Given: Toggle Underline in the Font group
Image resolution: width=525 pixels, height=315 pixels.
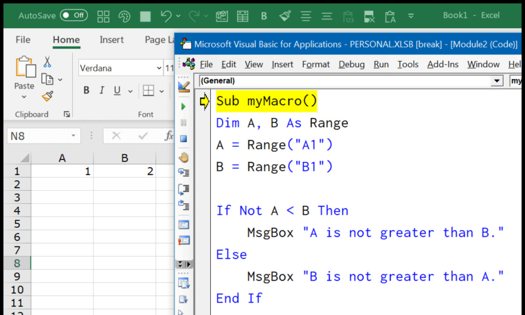Looking at the screenshot, I should point(117,91).
